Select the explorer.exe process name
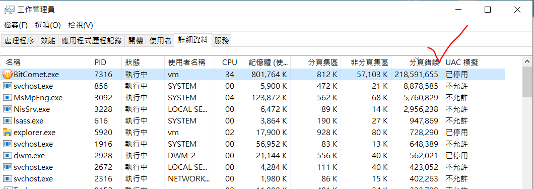 pos(34,132)
